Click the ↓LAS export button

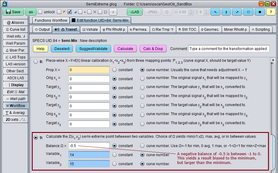tap(135, 12)
